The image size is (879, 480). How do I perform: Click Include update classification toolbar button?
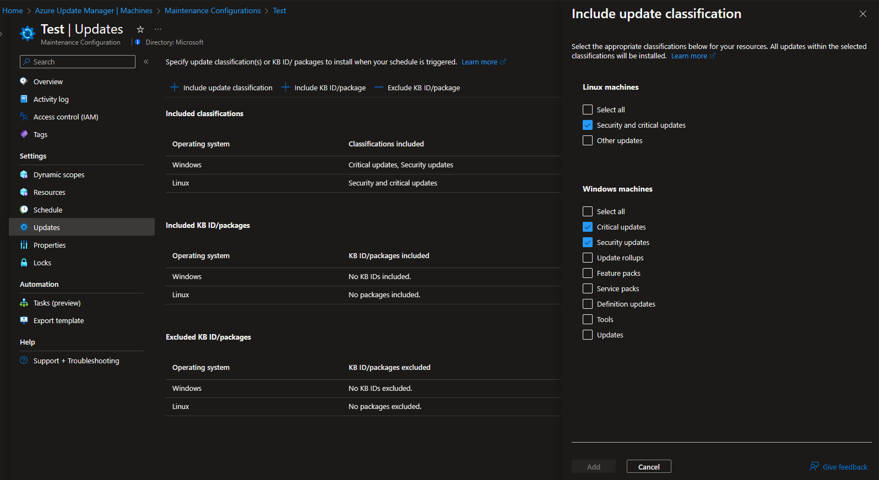(x=221, y=88)
